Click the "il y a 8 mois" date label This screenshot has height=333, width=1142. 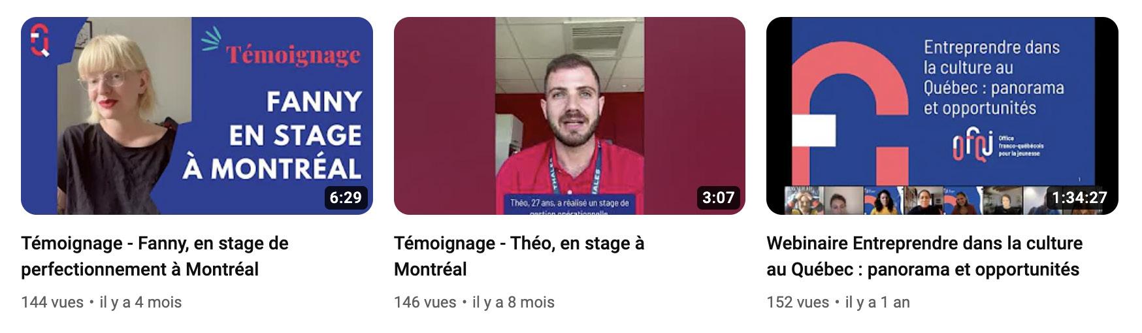(x=514, y=302)
